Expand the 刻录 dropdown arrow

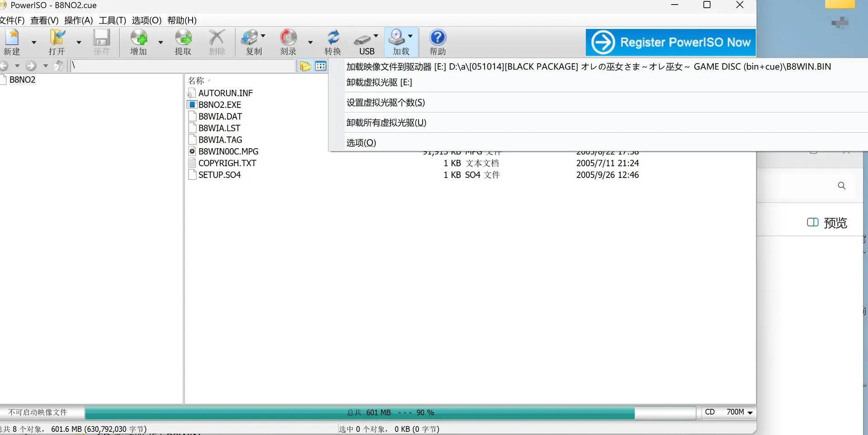310,42
